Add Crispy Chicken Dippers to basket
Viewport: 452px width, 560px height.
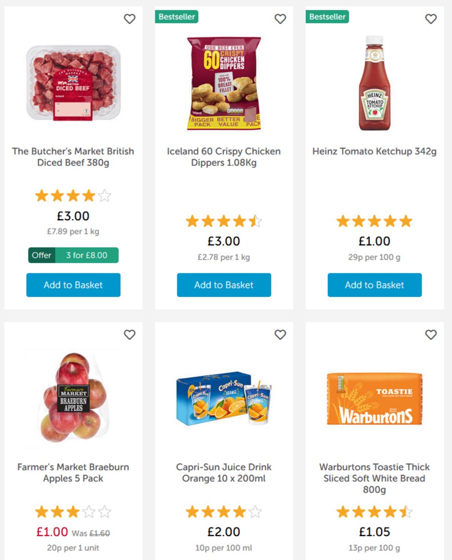click(x=224, y=285)
